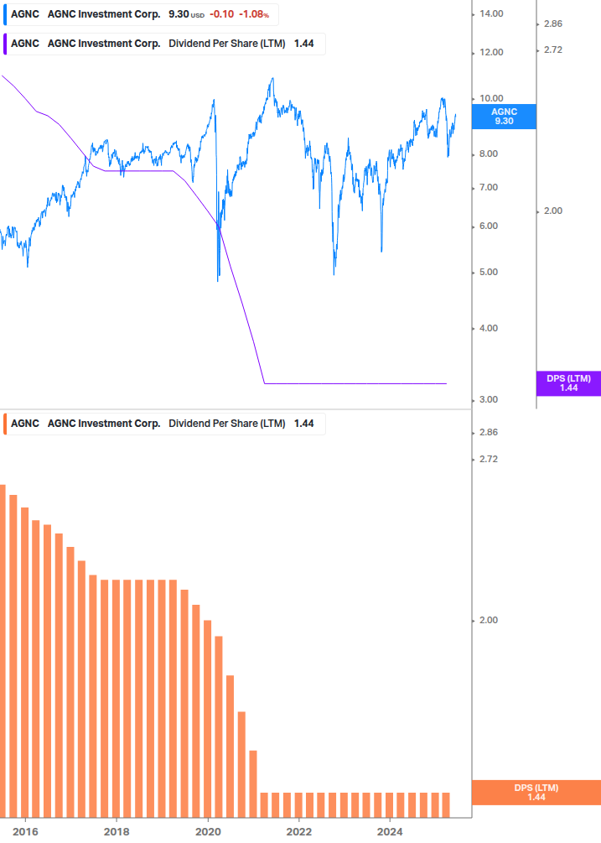Viewport: 601px width, 843px height.
Task: Click the 6.00 price axis label
Action: click(488, 226)
